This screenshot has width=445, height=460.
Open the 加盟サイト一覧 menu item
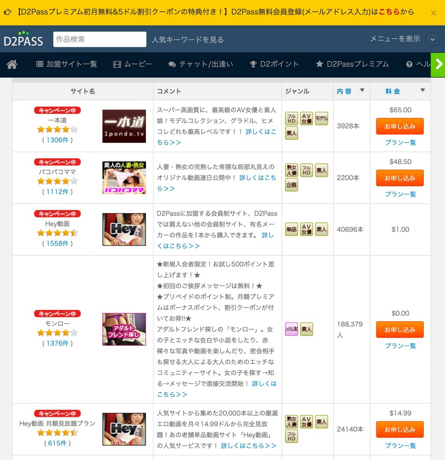67,64
